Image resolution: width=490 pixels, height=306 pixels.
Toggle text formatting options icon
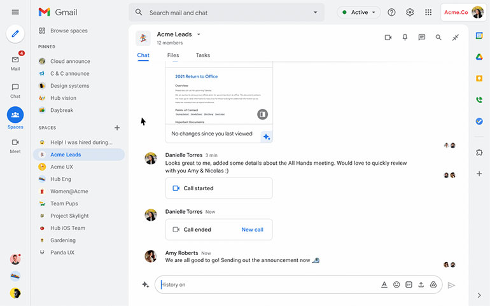point(384,284)
